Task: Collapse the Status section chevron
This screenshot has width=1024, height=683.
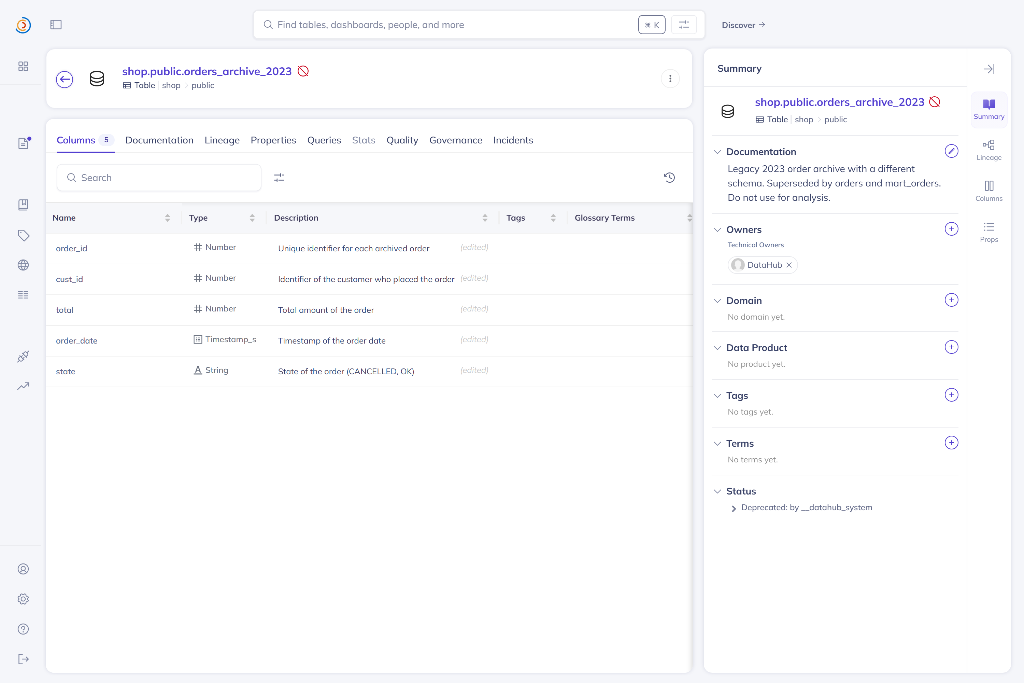Action: 717,491
